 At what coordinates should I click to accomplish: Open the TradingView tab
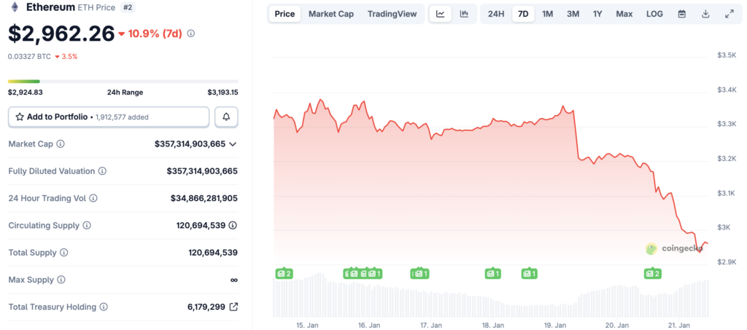[392, 14]
